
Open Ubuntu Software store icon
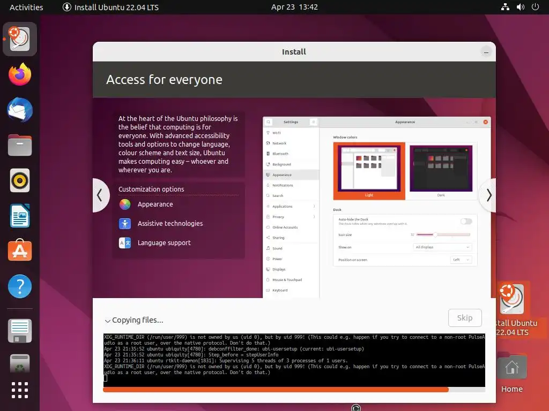coord(20,250)
